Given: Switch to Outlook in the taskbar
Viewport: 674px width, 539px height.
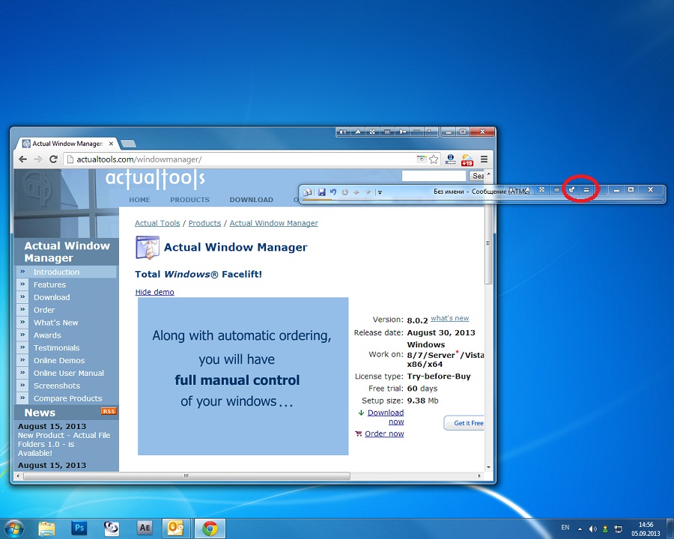Looking at the screenshot, I should [176, 528].
